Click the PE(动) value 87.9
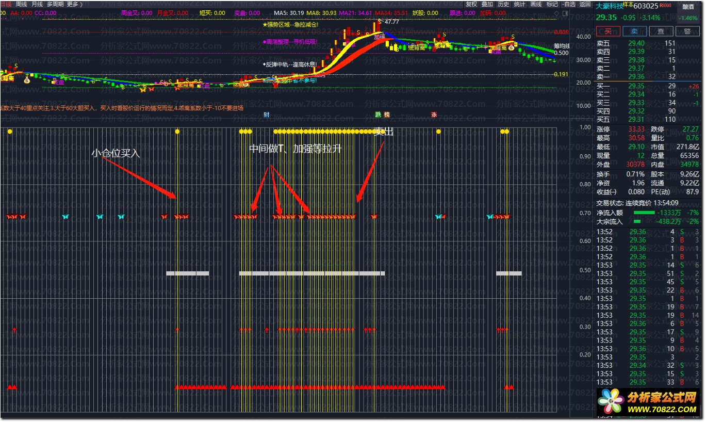 [x=692, y=192]
